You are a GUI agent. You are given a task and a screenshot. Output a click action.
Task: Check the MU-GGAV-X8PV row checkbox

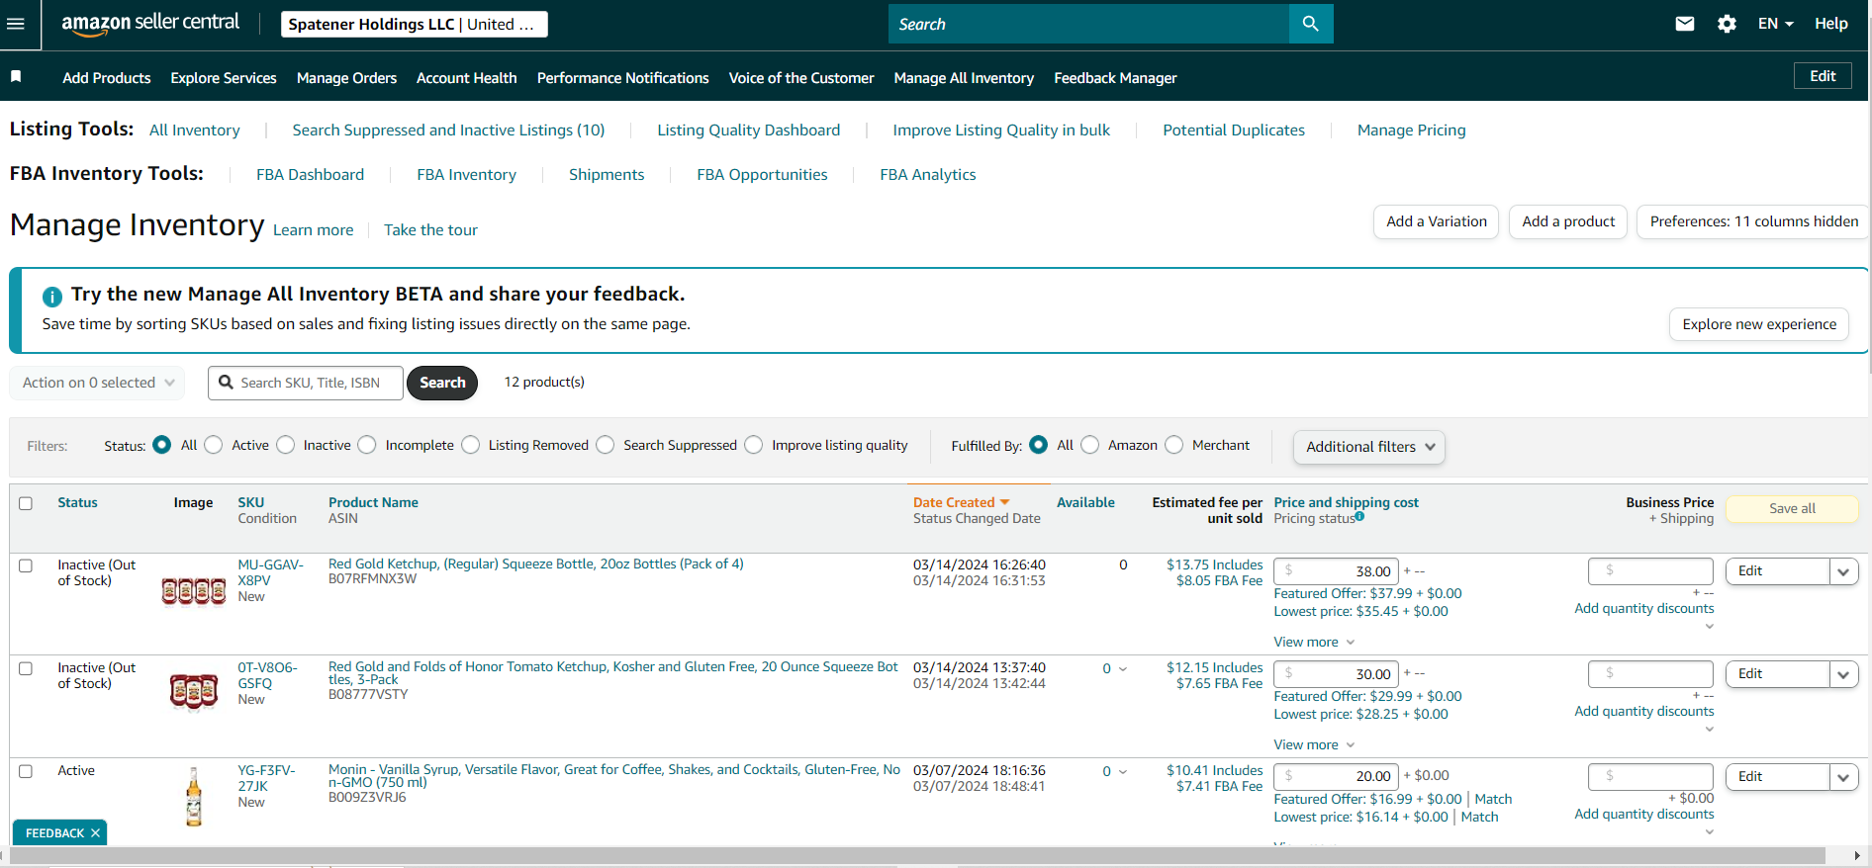[x=26, y=565]
